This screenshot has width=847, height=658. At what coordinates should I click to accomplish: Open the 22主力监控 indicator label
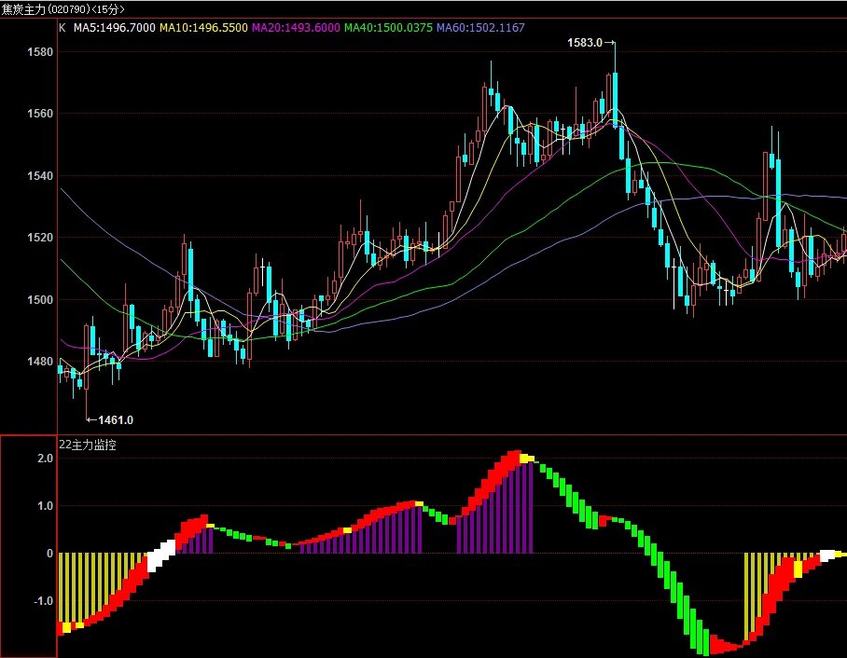tap(88, 445)
